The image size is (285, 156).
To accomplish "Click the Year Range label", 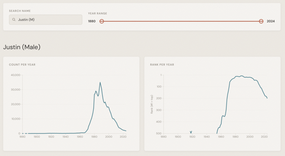I will pos(97,13).
